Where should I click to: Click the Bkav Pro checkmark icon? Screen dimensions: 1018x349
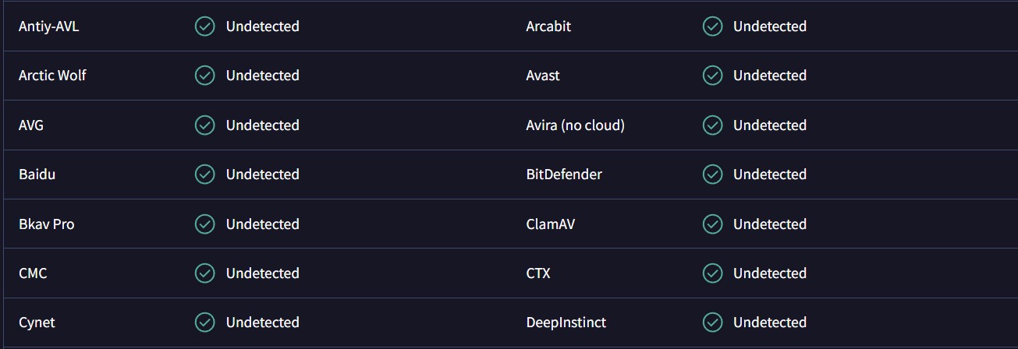(204, 224)
